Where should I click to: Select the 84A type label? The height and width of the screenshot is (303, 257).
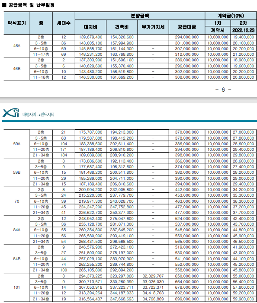coord(17,230)
